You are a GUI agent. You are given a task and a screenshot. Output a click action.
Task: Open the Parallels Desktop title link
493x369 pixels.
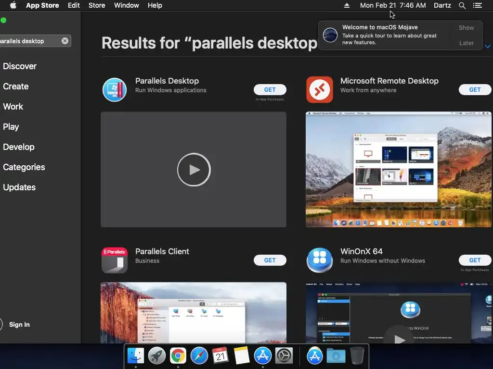coord(167,81)
